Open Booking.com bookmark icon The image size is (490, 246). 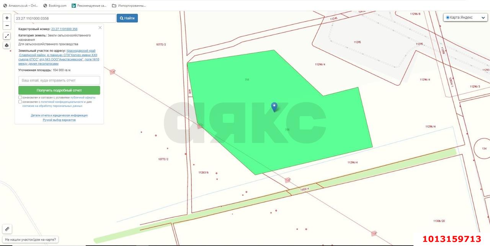coord(45,5)
